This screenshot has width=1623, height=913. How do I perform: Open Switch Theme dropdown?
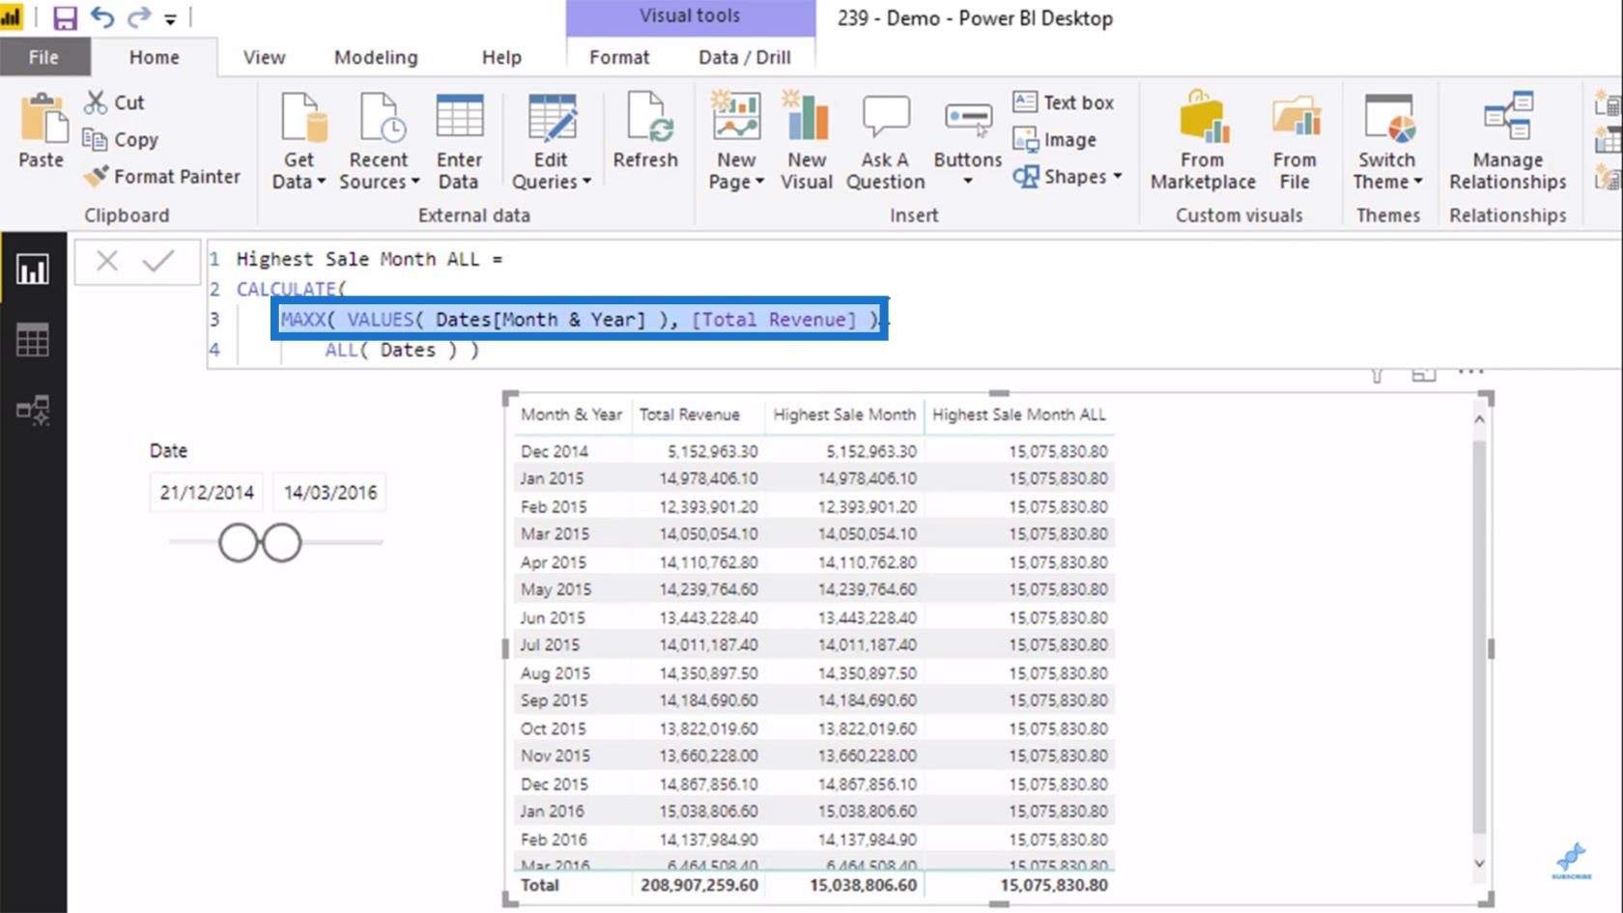tap(1387, 141)
